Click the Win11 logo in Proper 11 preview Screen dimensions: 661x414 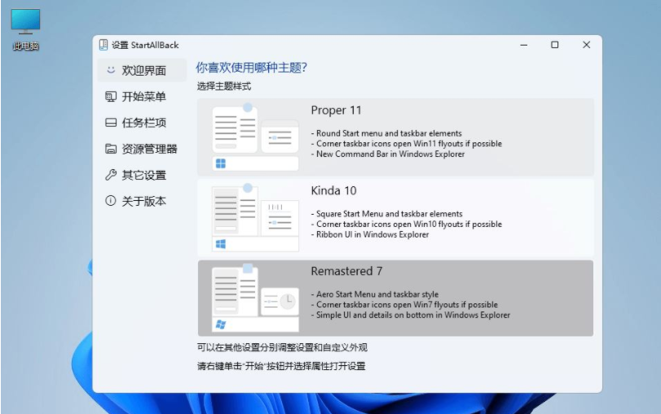tap(221, 163)
